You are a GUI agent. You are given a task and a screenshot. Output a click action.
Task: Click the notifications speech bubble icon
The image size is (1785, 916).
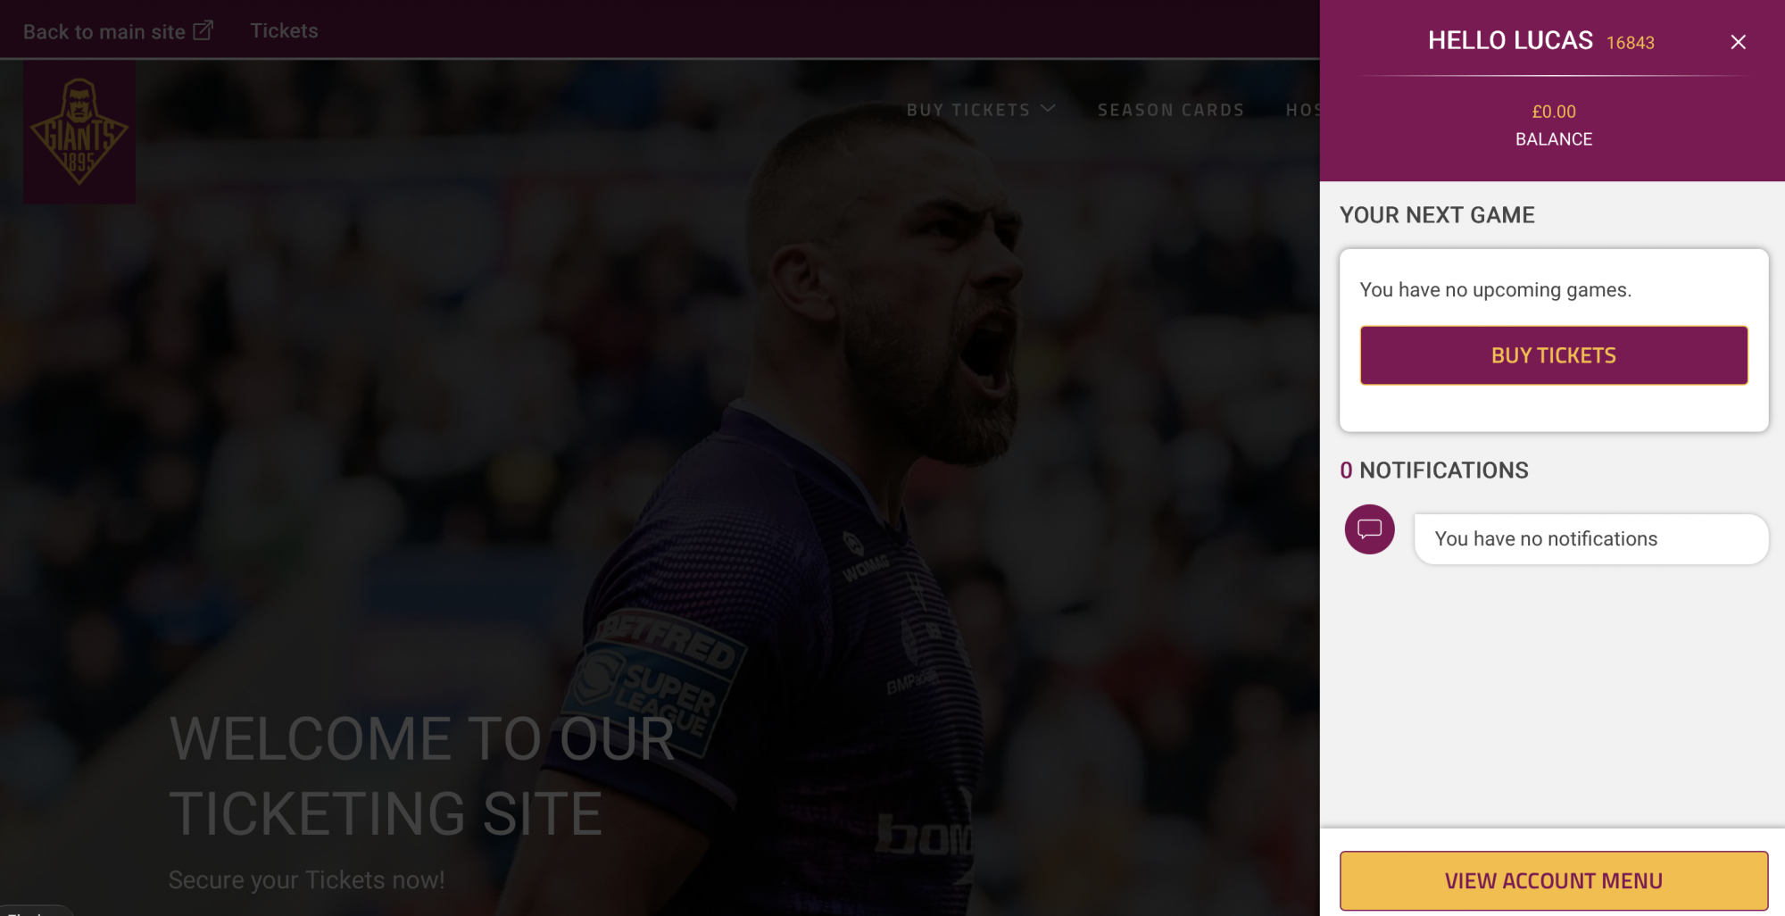click(1369, 529)
